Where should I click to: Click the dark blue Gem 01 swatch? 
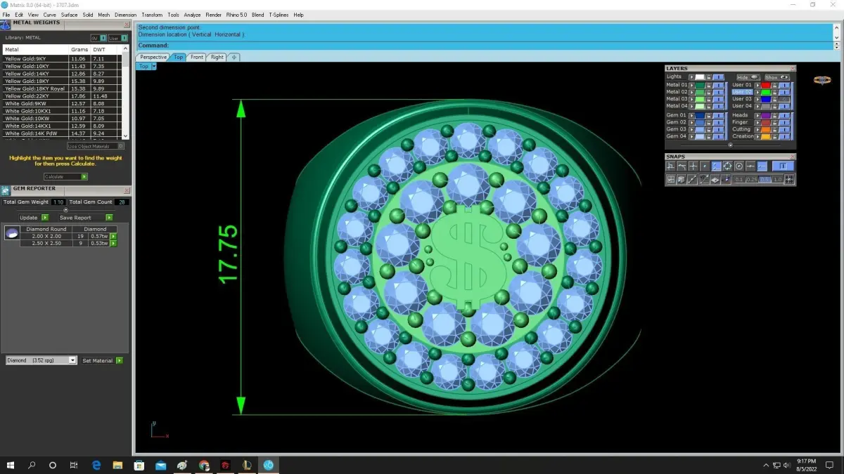(x=700, y=115)
